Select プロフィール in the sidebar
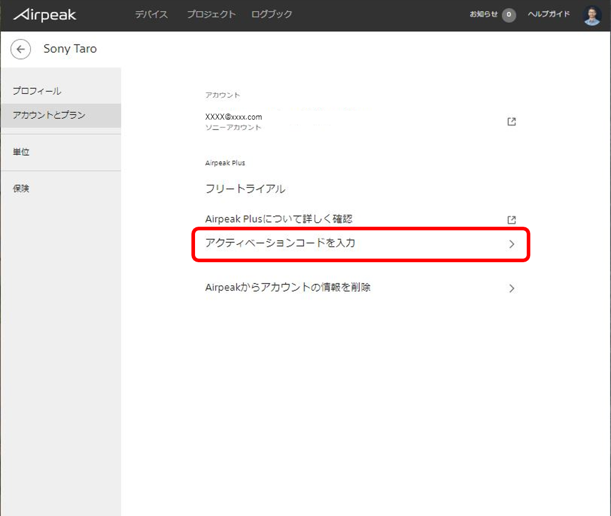Screen dimensions: 611x516 click(37, 91)
